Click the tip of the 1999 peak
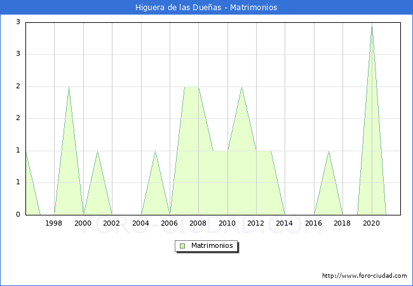 point(69,87)
